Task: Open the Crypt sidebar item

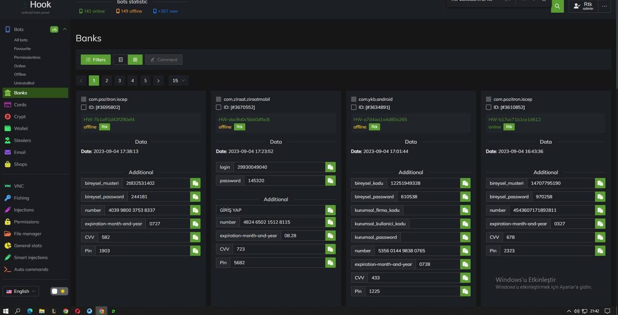Action: [x=35, y=116]
